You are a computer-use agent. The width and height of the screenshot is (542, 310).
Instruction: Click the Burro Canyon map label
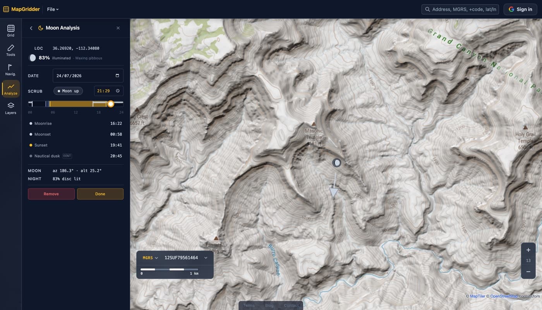tap(274, 260)
